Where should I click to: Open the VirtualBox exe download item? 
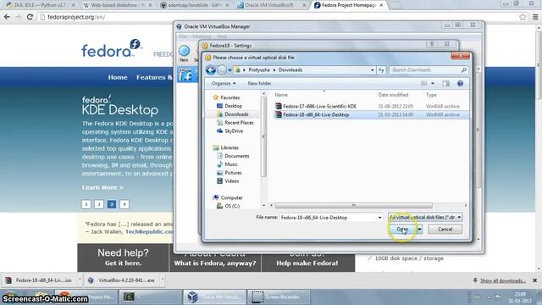point(122,280)
